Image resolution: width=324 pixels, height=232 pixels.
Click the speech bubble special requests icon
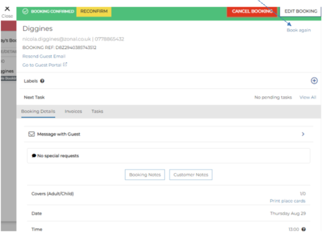tap(34, 156)
